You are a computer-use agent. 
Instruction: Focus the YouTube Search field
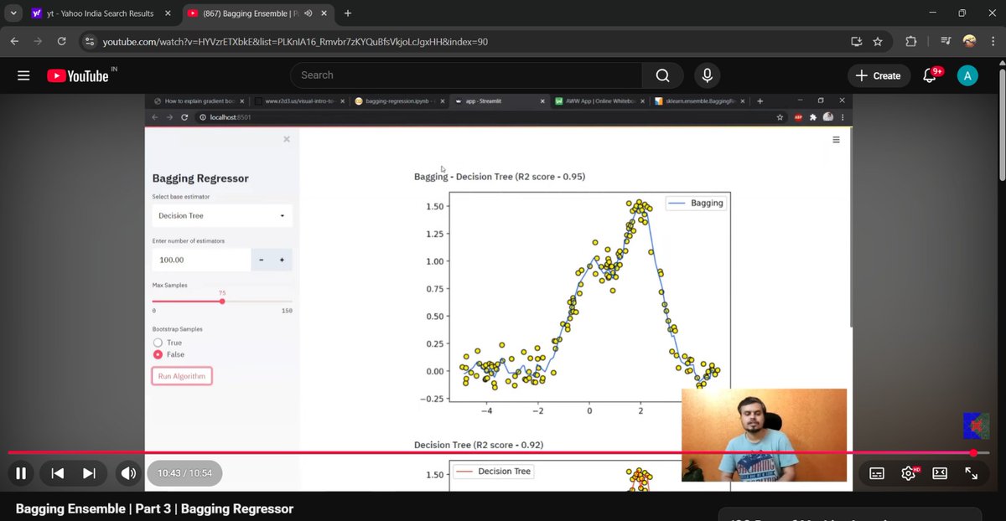tap(466, 75)
